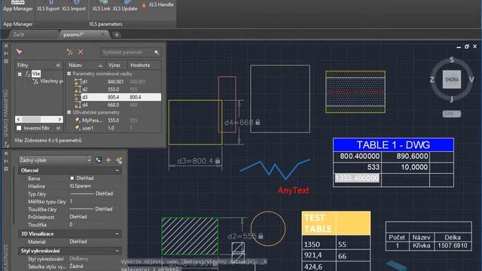
Task: Click the chevron beside Inverzní filtr
Action: (x=58, y=128)
